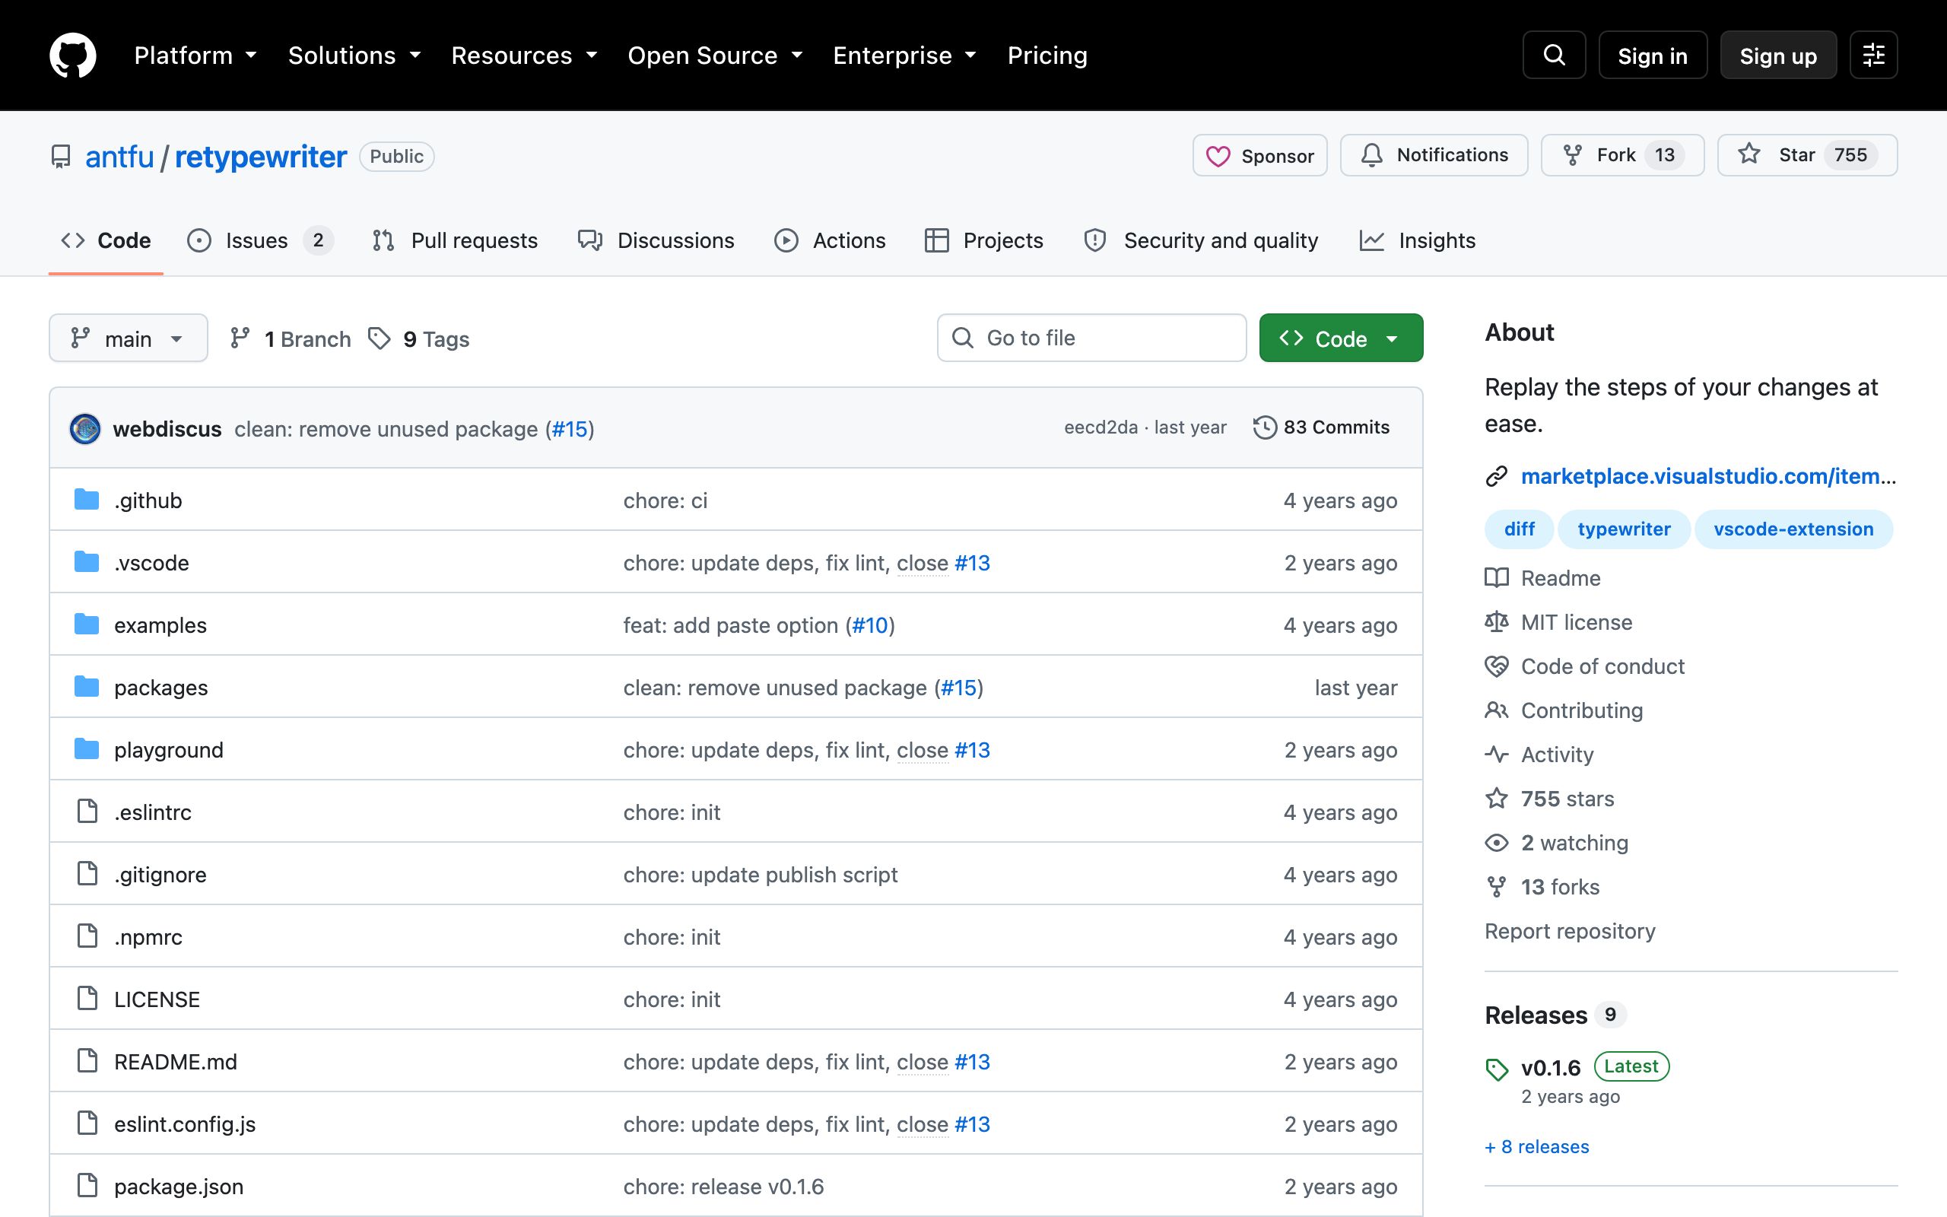
Task: Switch to the Issues tab
Action: (259, 240)
